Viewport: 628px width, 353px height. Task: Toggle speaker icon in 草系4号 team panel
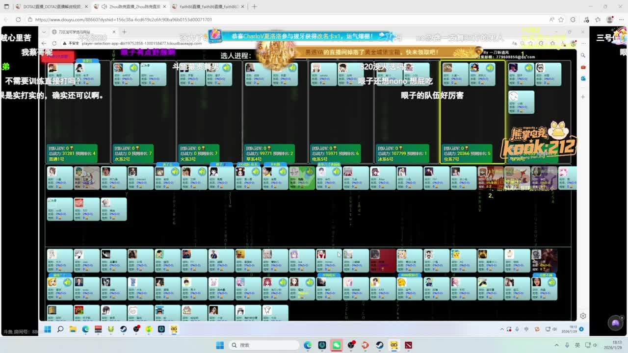point(292,68)
